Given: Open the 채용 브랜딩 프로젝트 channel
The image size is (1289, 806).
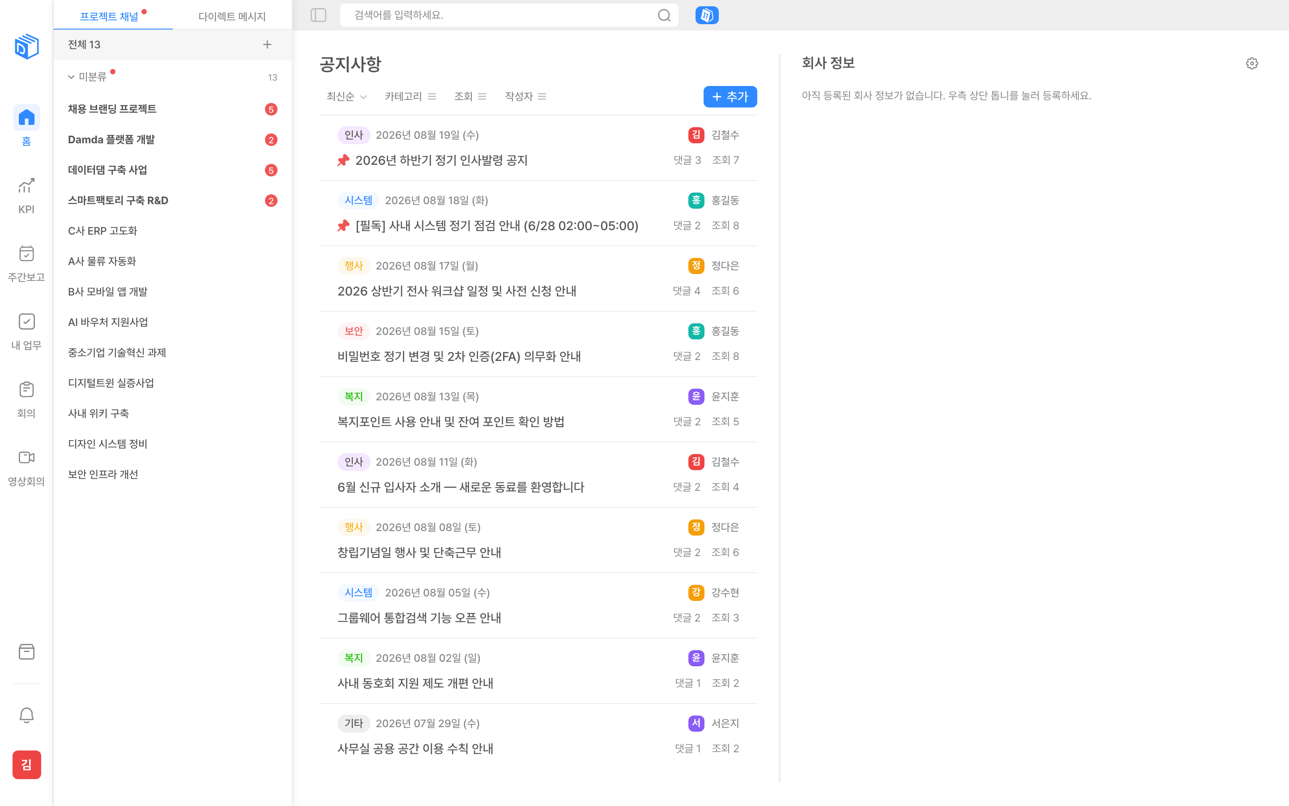Looking at the screenshot, I should point(173,109).
